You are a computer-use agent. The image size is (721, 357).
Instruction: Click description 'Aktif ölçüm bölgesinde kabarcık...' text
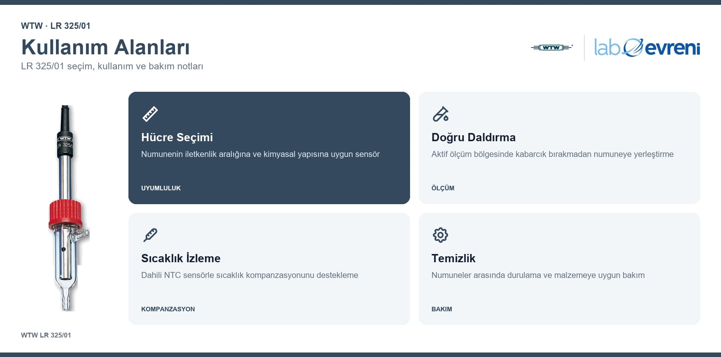[x=552, y=154]
